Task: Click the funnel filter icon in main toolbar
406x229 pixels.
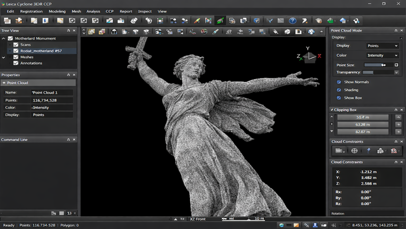Action: click(x=270, y=21)
